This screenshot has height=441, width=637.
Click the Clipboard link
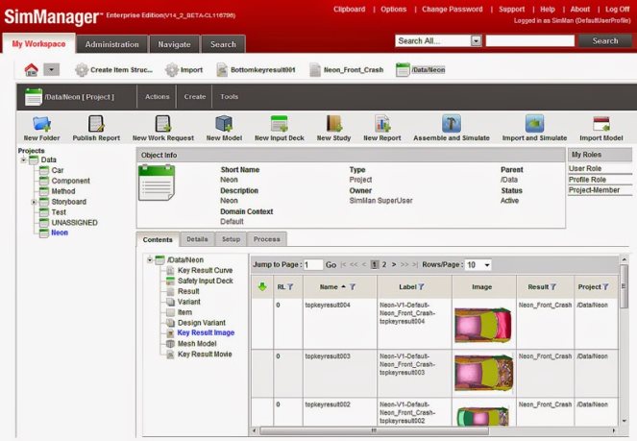tap(350, 10)
